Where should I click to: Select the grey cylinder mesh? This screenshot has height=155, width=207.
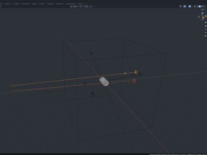point(104,81)
